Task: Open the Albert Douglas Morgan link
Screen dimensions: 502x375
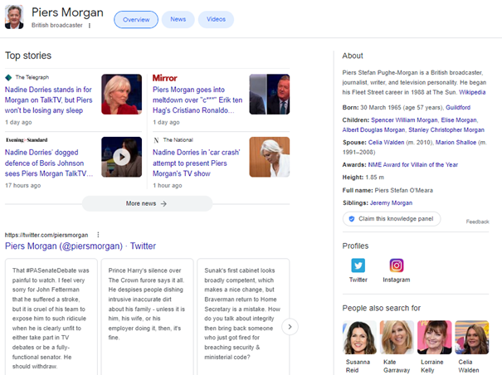Action: click(x=373, y=129)
